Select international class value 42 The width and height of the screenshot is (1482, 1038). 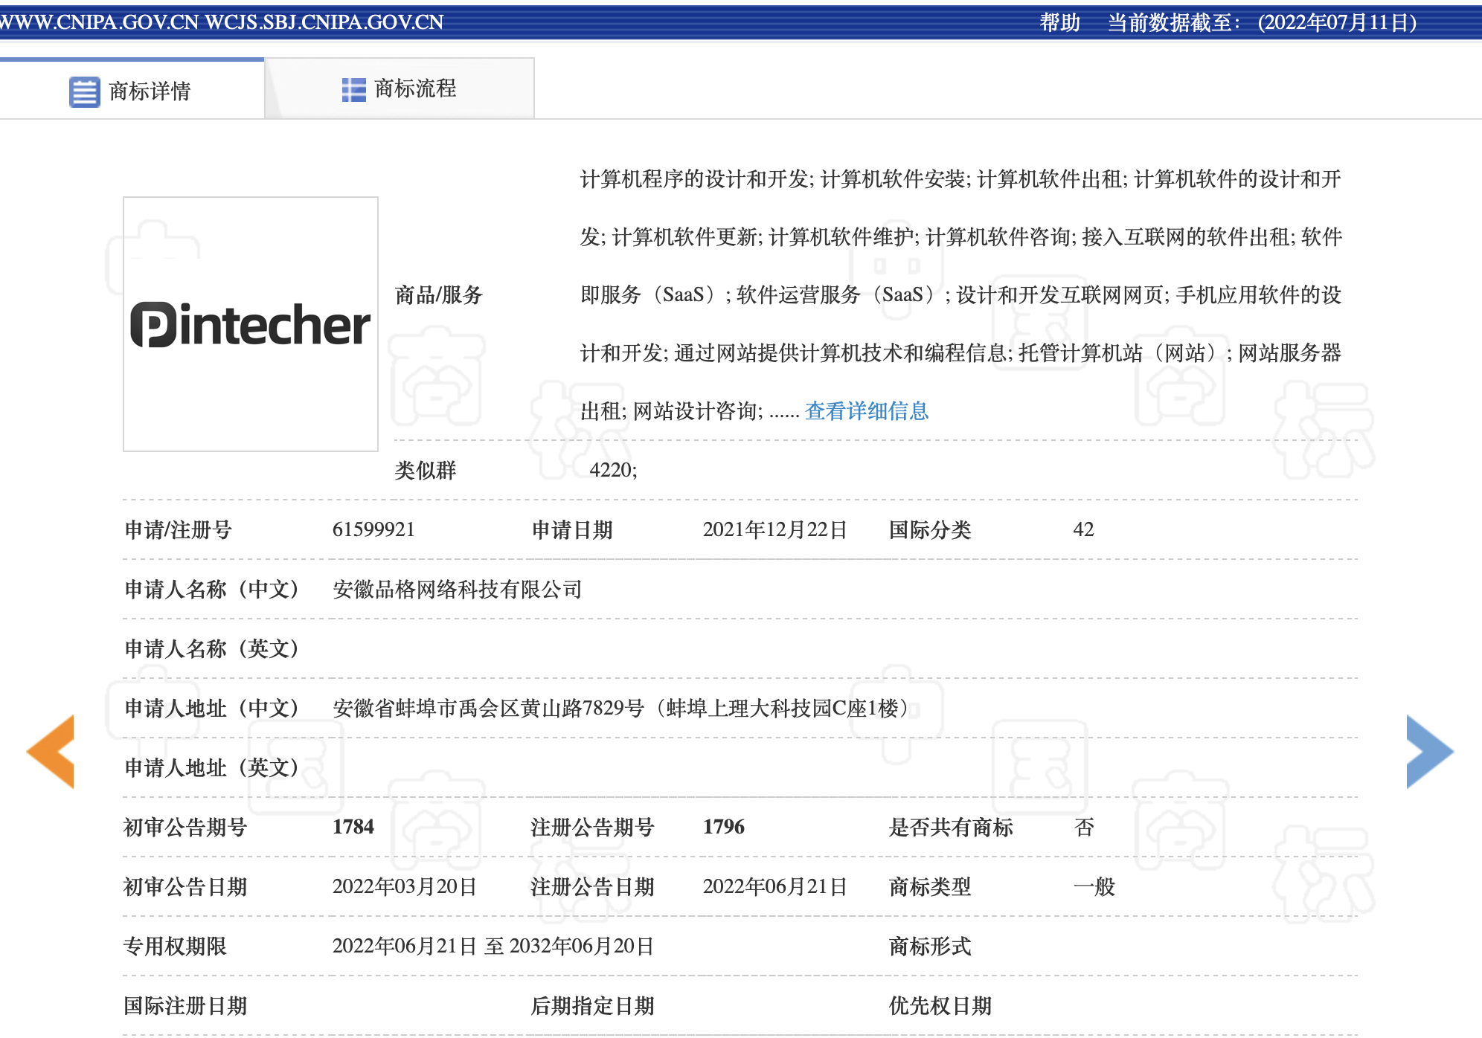[x=1083, y=529]
